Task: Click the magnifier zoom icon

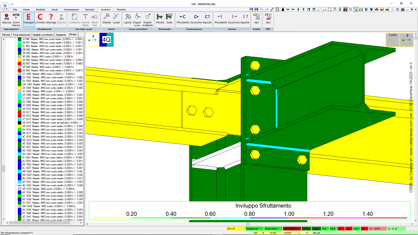Action: [319, 9]
